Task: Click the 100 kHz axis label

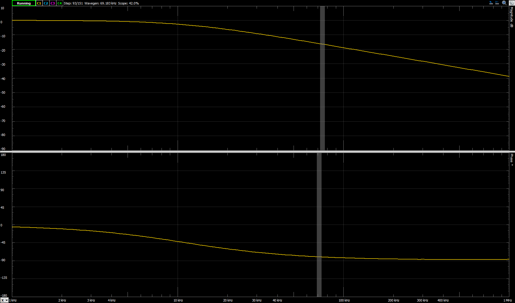Action: [x=344, y=300]
